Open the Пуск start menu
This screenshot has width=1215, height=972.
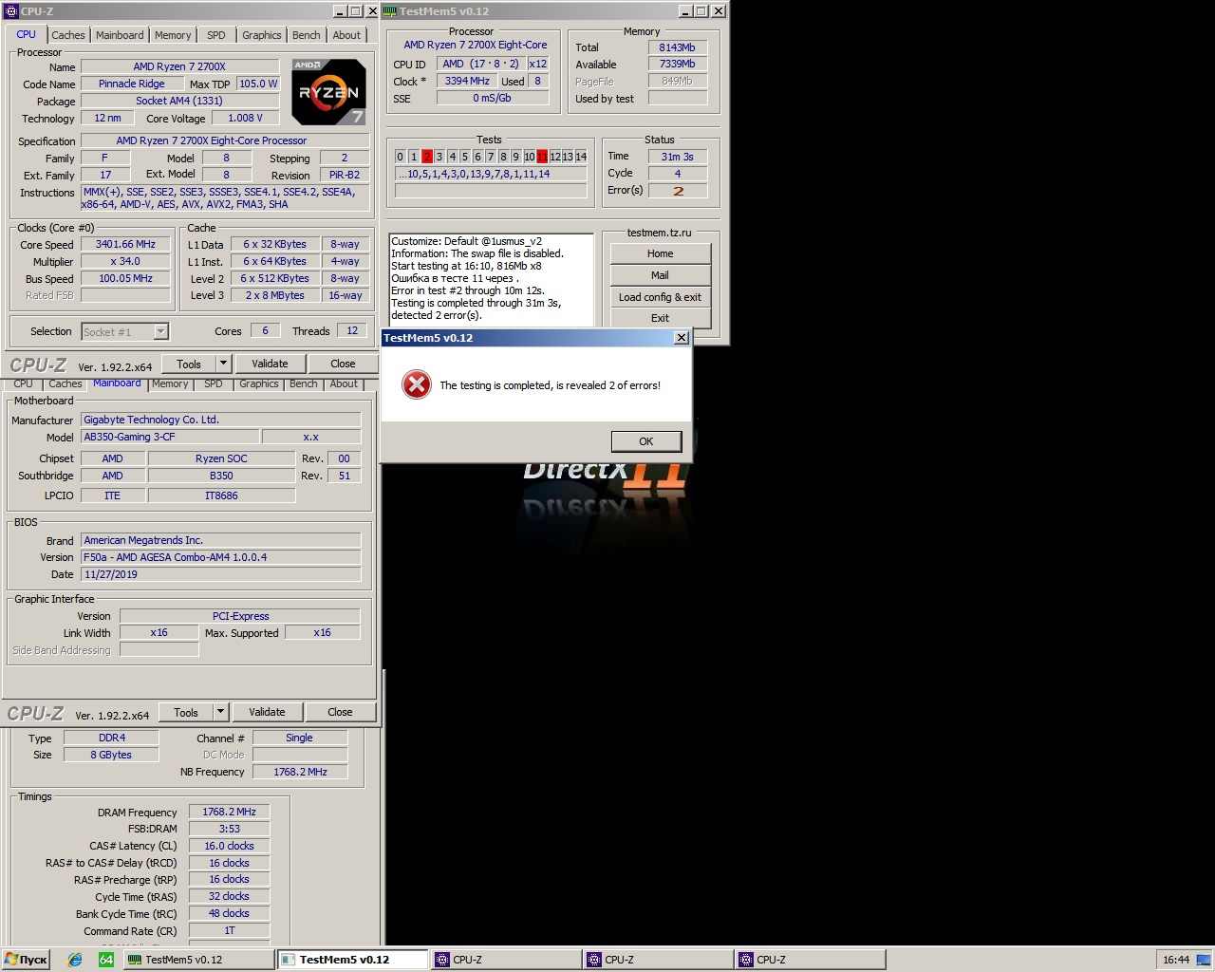[27, 960]
